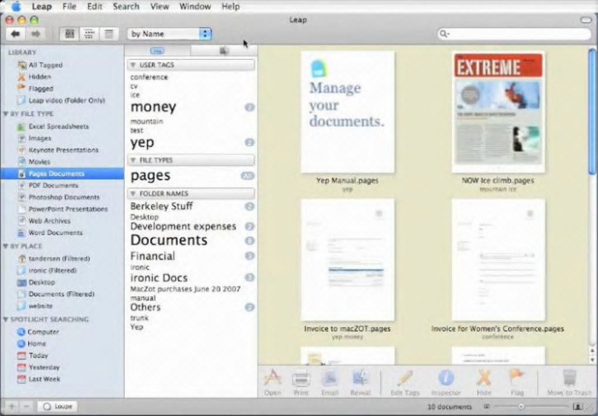This screenshot has width=598, height=416.
Task: Select the Yep Manual.pages thumbnail
Action: pyautogui.click(x=348, y=112)
